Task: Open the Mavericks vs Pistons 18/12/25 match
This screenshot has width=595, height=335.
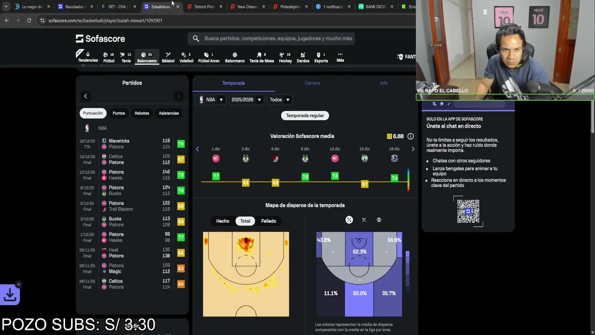Action: click(x=132, y=144)
